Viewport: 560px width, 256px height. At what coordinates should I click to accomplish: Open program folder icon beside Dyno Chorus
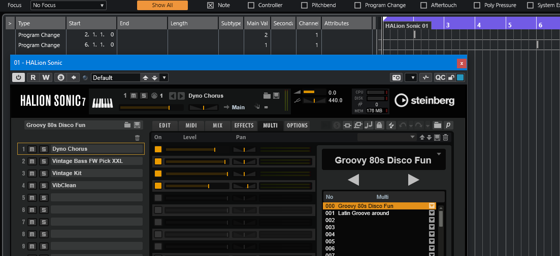[267, 96]
